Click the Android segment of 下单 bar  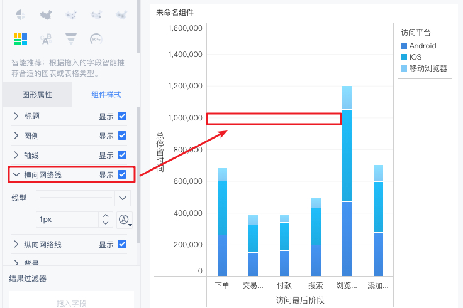click(x=222, y=255)
